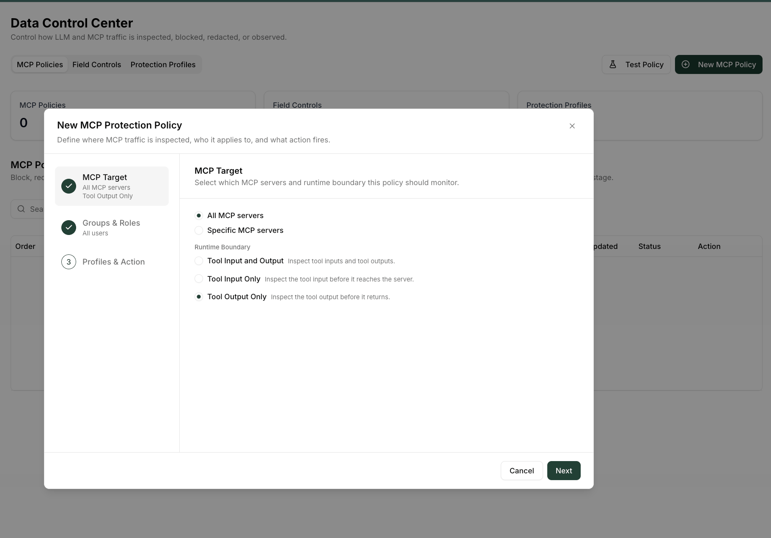Choose Tool Input and Output boundary
The image size is (771, 538).
tap(199, 261)
